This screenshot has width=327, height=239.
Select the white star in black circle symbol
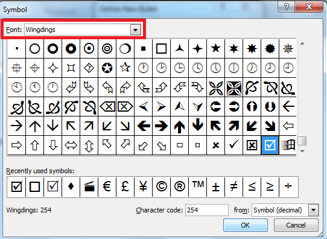(107, 68)
